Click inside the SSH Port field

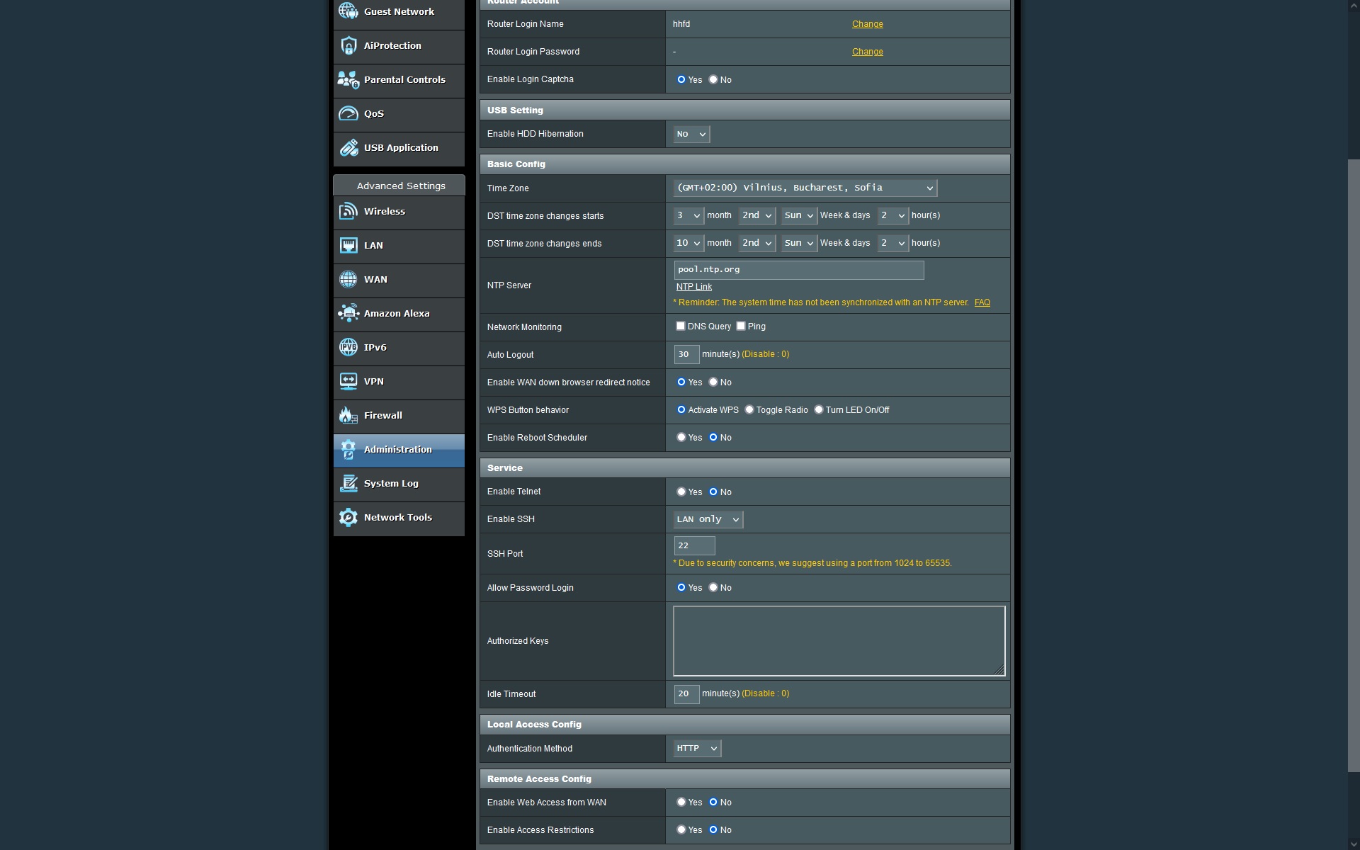coord(693,545)
